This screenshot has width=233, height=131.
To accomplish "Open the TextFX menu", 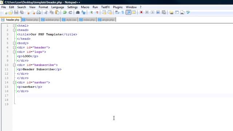I will 105,7.
